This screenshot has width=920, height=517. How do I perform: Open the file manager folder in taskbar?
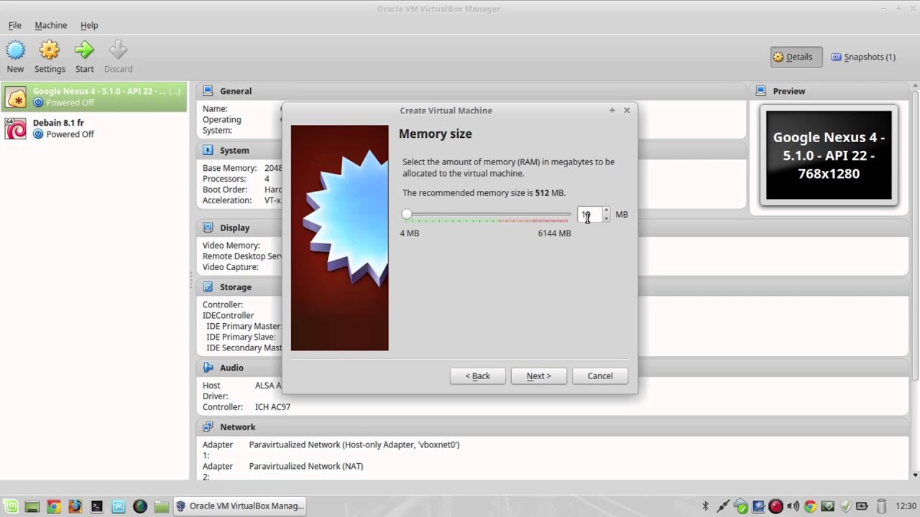click(162, 506)
